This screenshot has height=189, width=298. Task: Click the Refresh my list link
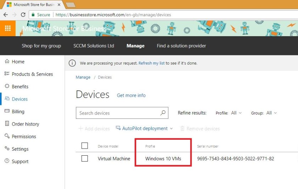coord(151,63)
